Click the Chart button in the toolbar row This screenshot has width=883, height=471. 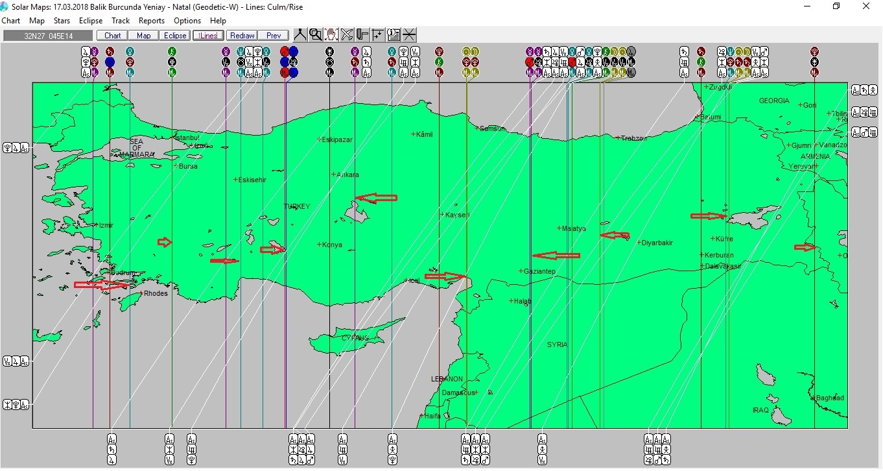(112, 36)
